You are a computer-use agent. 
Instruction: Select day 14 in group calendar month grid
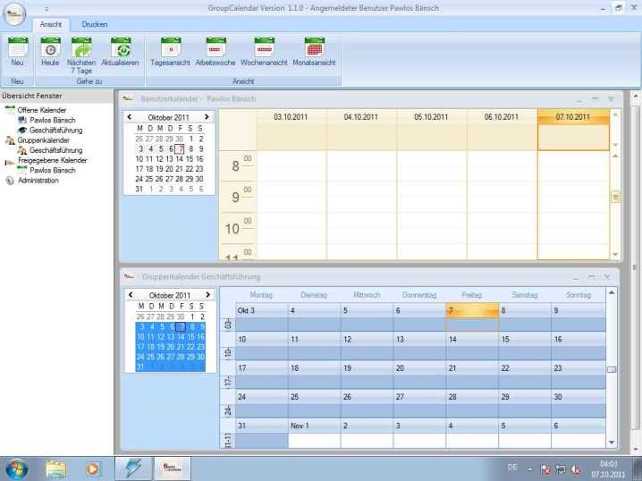coord(452,340)
